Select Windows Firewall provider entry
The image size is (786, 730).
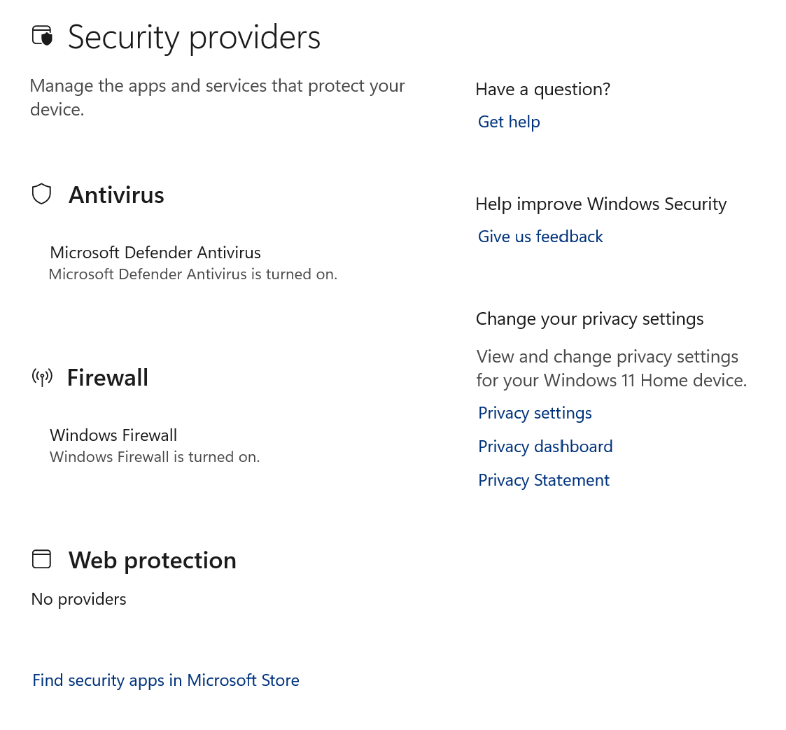(x=113, y=435)
